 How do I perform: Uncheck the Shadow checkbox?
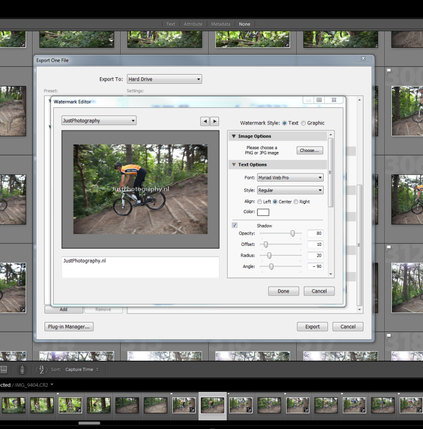235,225
